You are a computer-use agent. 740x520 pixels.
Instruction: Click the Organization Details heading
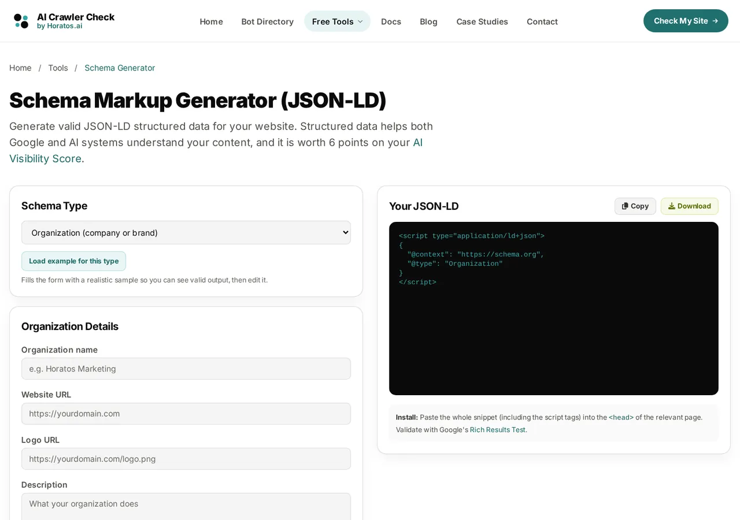(70, 326)
